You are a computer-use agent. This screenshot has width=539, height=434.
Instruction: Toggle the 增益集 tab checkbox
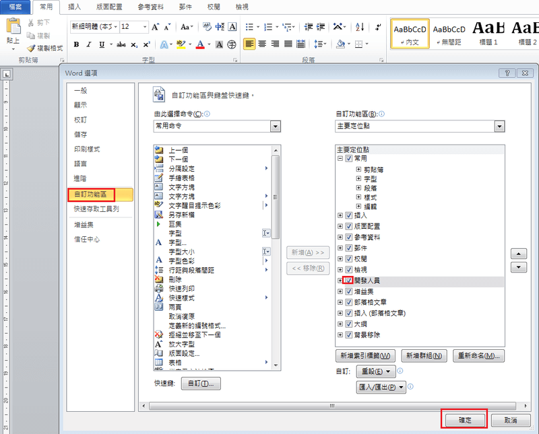coord(349,291)
